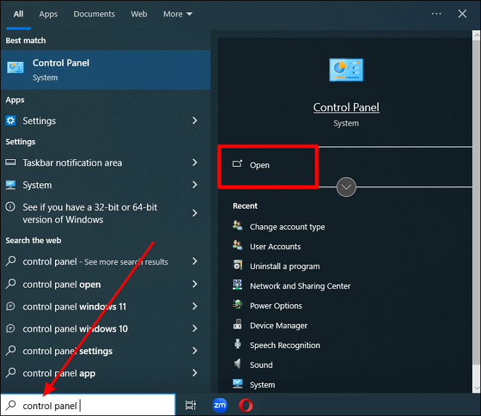Select Power Options in recent list
Image resolution: width=481 pixels, height=416 pixels.
[276, 305]
